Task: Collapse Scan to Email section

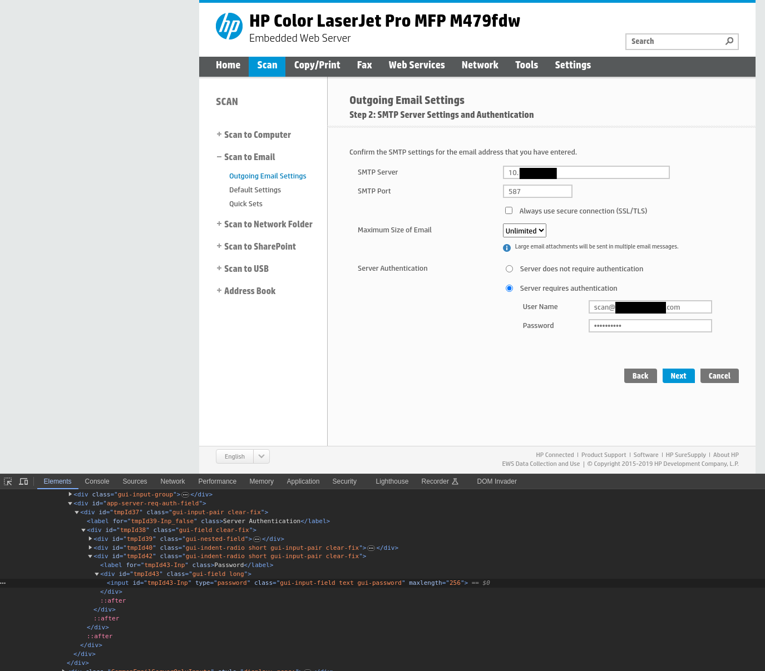Action: coord(219,157)
